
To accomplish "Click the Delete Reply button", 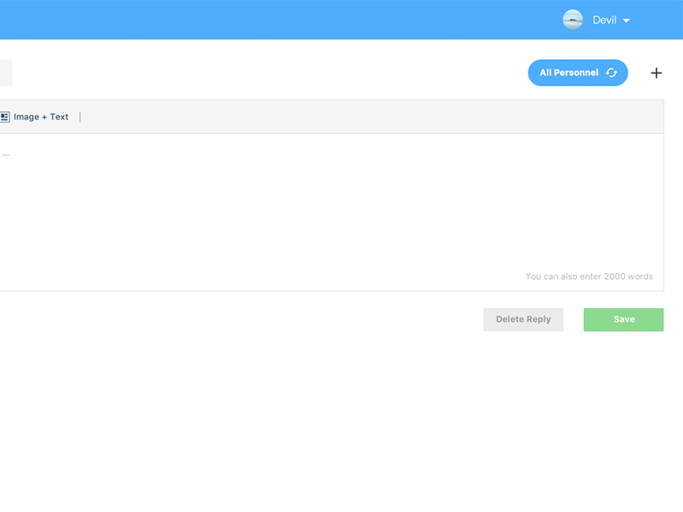I will tap(523, 319).
